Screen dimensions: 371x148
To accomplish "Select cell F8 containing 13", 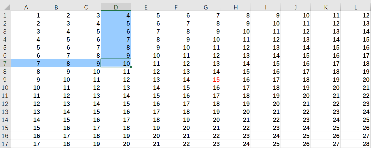I will tap(176, 71).
